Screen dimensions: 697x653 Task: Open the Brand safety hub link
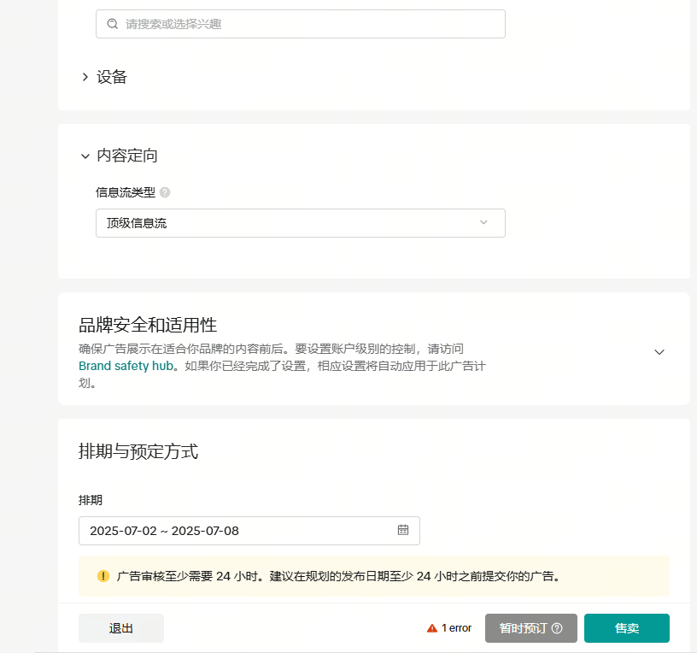coord(126,366)
